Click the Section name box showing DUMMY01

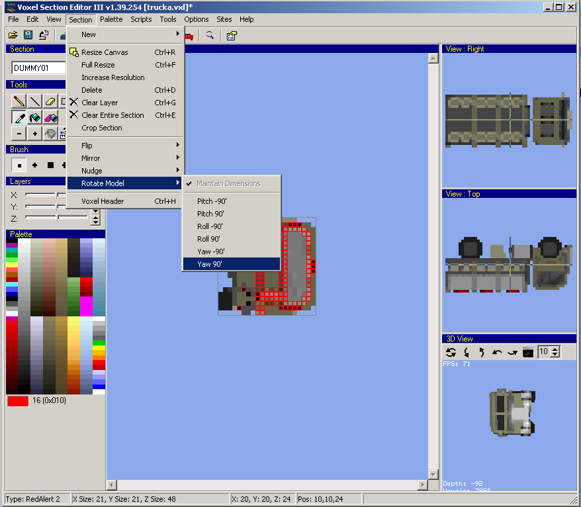pyautogui.click(x=38, y=68)
